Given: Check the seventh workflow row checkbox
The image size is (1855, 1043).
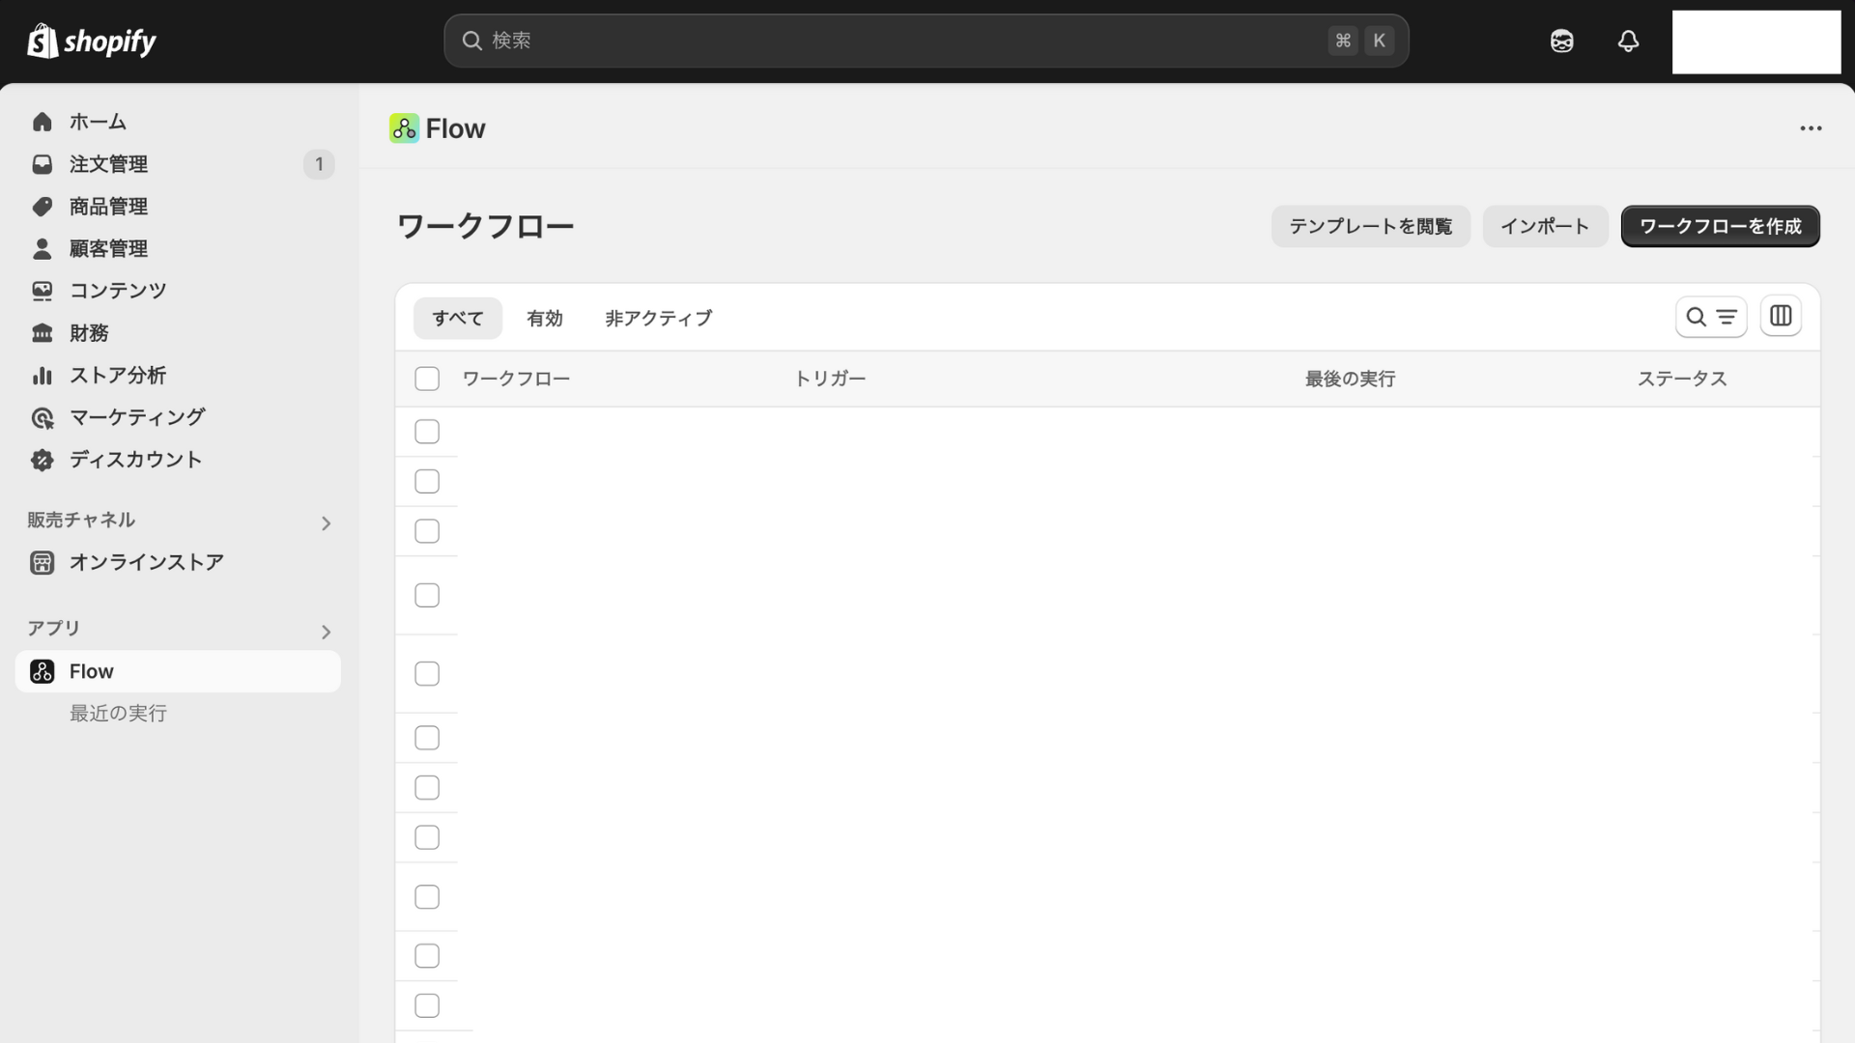Looking at the screenshot, I should click(427, 787).
